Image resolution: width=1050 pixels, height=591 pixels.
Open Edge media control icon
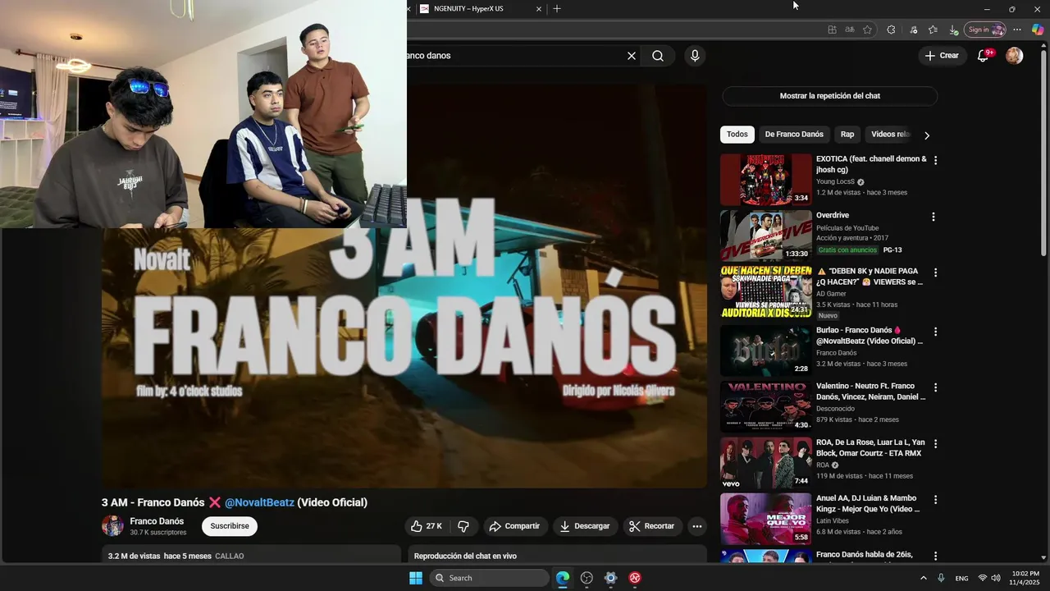(x=913, y=30)
